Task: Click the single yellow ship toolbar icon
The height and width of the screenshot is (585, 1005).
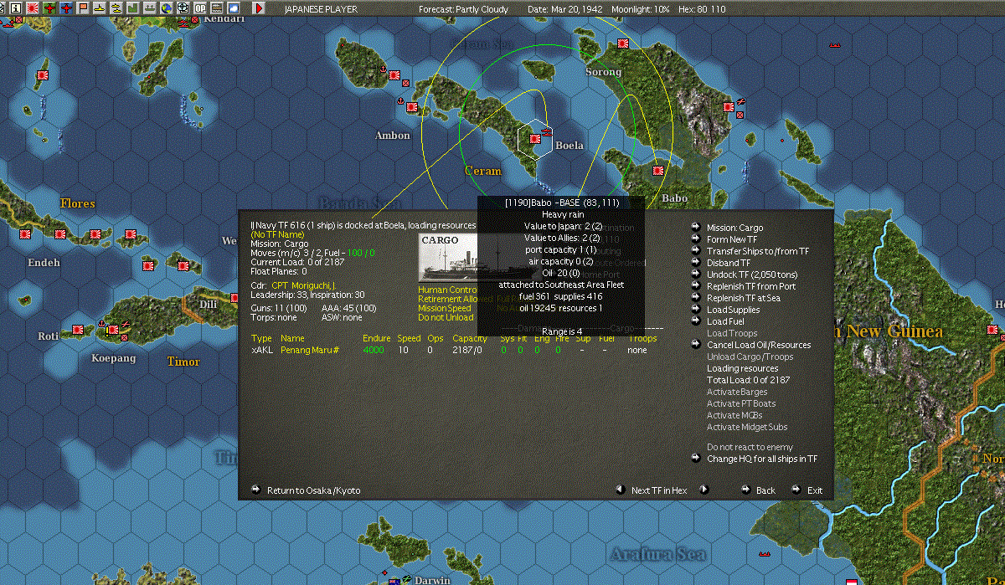Action: click(x=100, y=8)
